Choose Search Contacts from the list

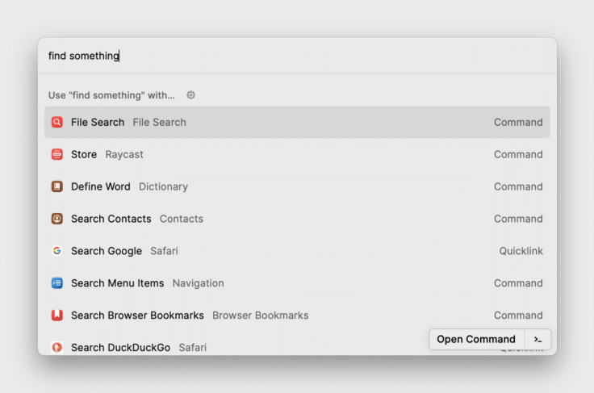297,219
